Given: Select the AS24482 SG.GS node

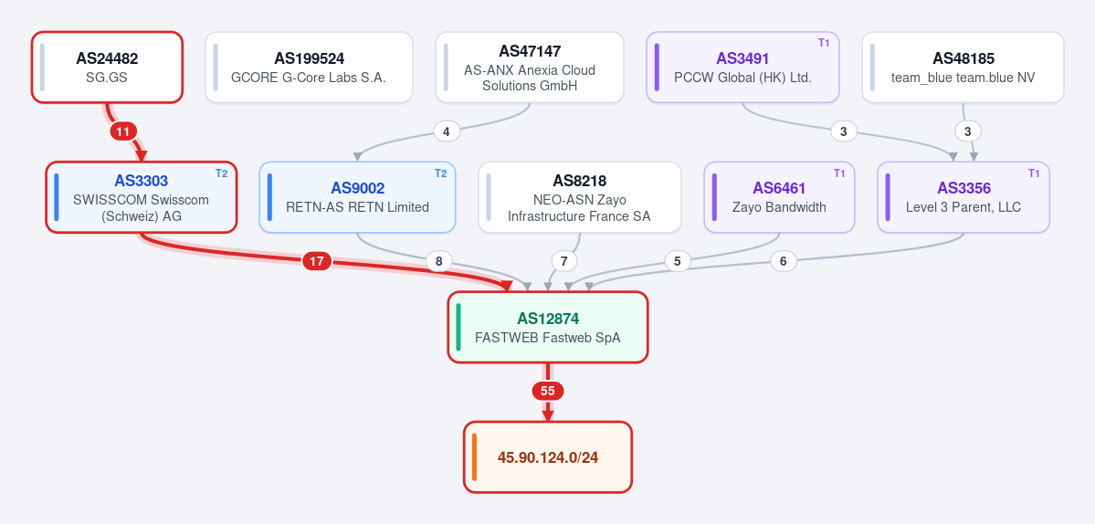Looking at the screenshot, I should [107, 67].
